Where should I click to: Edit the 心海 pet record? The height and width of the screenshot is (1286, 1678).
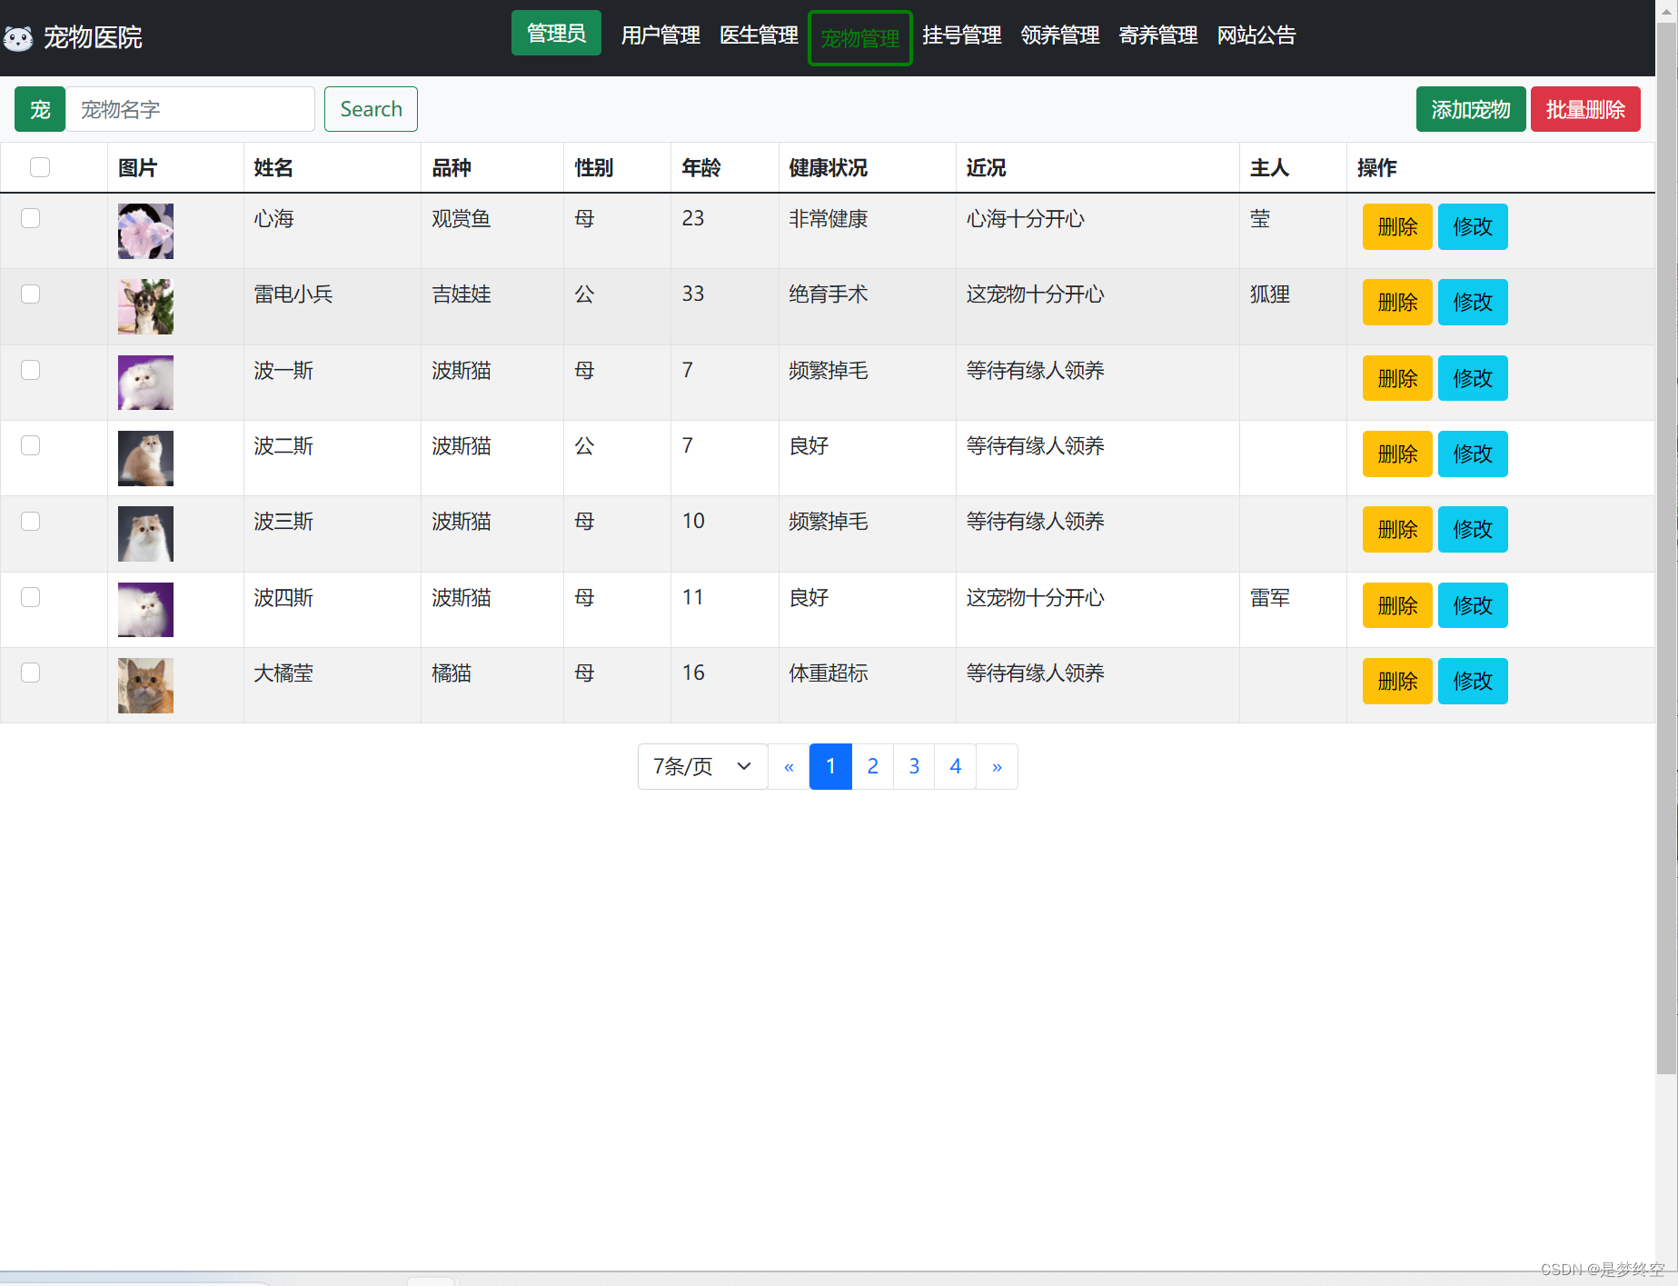pyautogui.click(x=1473, y=226)
